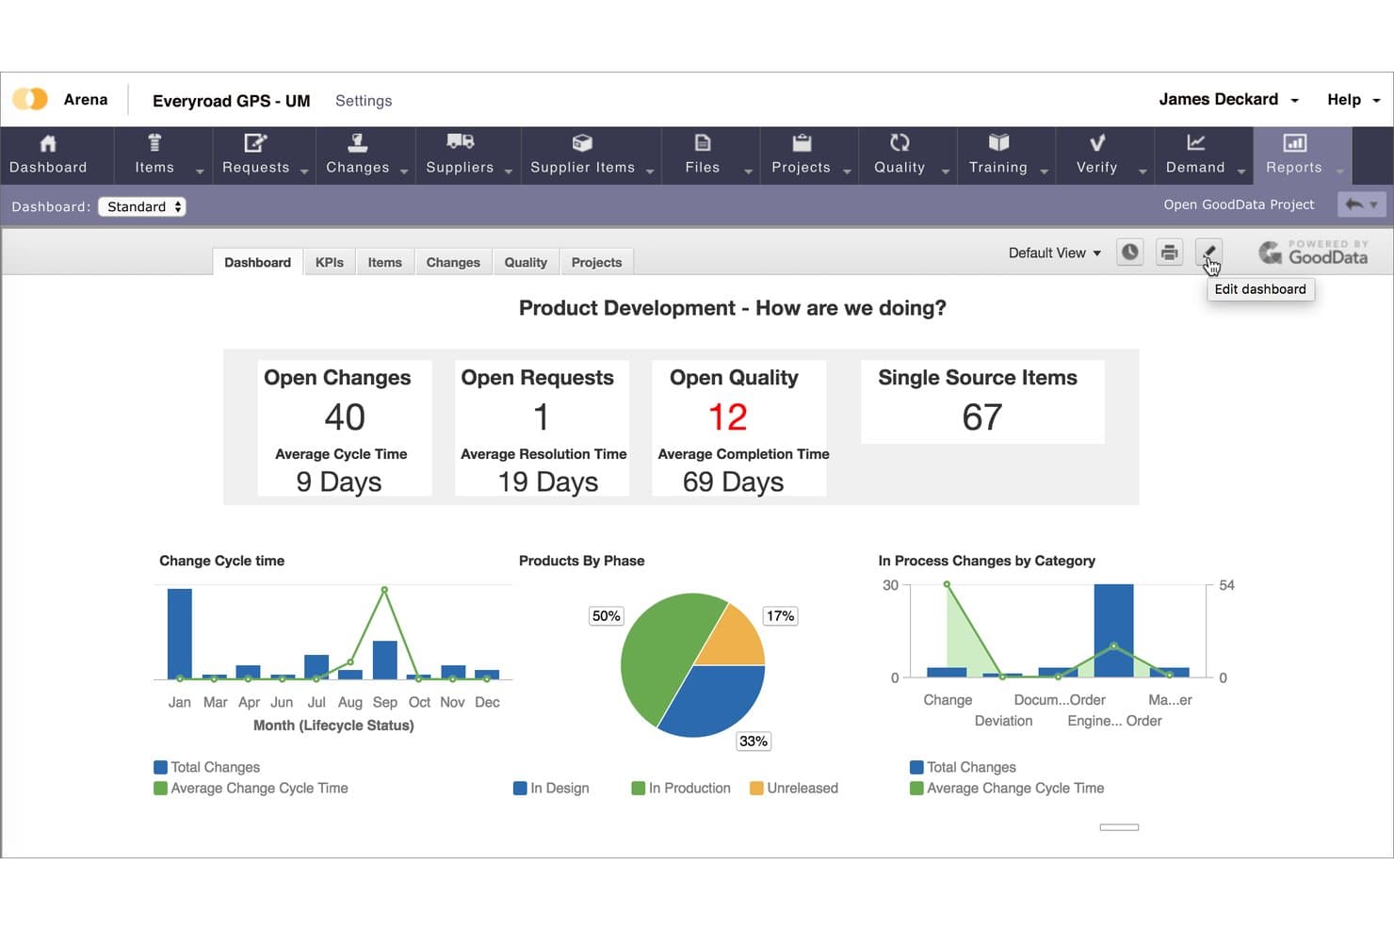This screenshot has width=1394, height=930.
Task: Click the Open Quality value 12
Action: (728, 417)
